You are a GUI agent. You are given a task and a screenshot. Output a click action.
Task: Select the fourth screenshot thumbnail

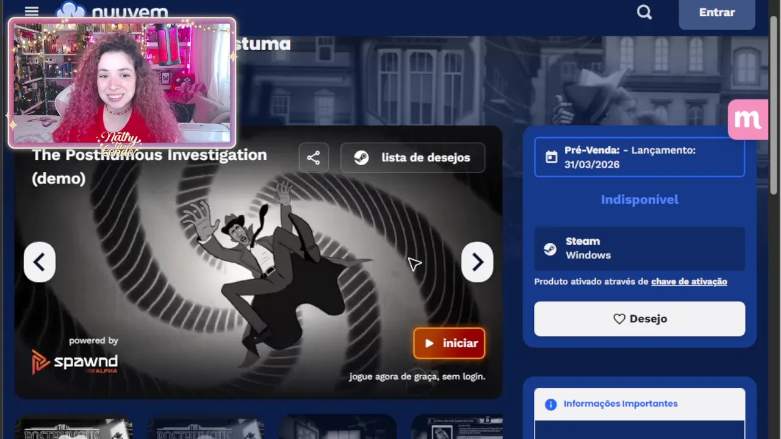(x=457, y=427)
